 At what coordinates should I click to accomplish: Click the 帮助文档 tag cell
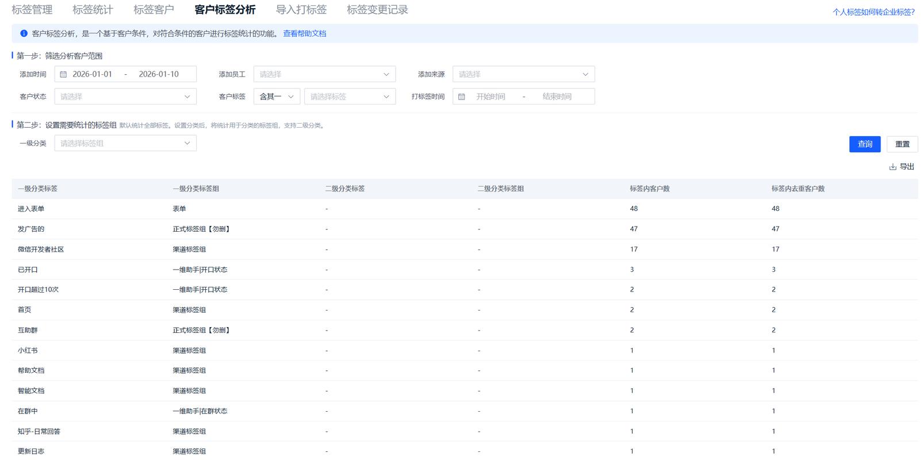(31, 370)
